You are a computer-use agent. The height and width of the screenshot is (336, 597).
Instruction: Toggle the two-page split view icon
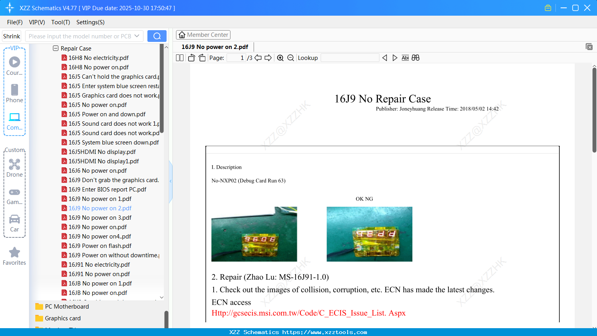coord(180,58)
